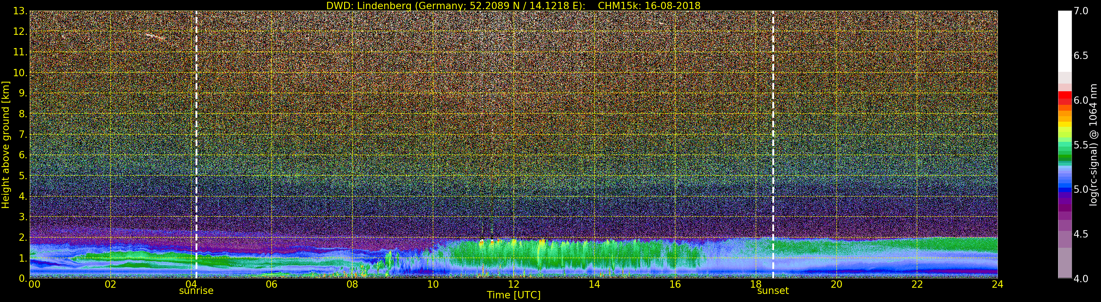Click the plot title 'DWD: Lindenberg (Germany...)'

pos(513,5)
